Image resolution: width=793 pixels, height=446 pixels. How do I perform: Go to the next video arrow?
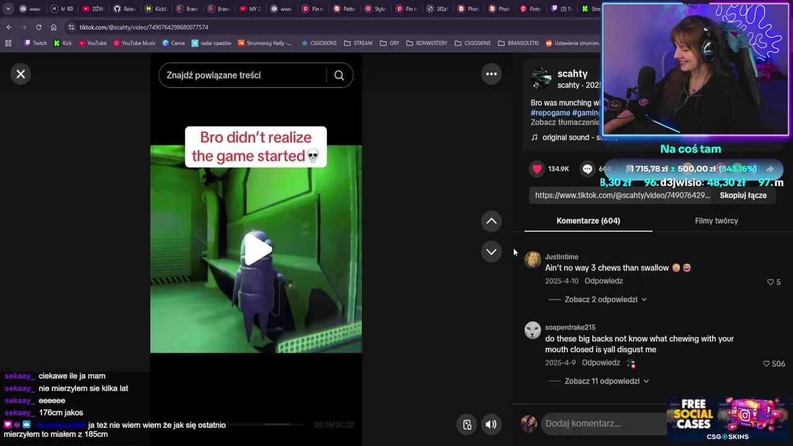point(491,251)
